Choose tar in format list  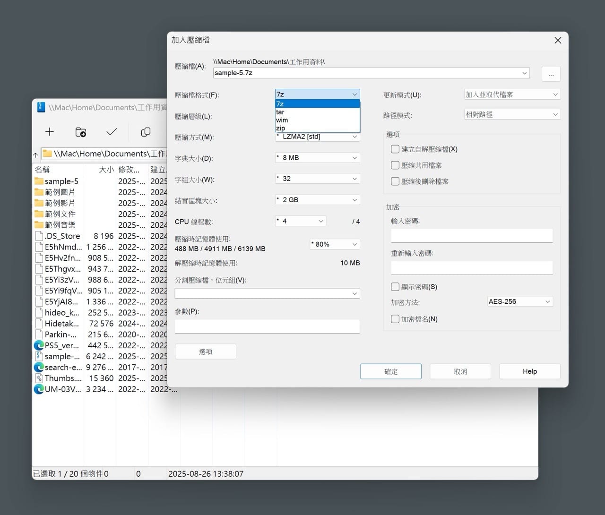pyautogui.click(x=317, y=112)
